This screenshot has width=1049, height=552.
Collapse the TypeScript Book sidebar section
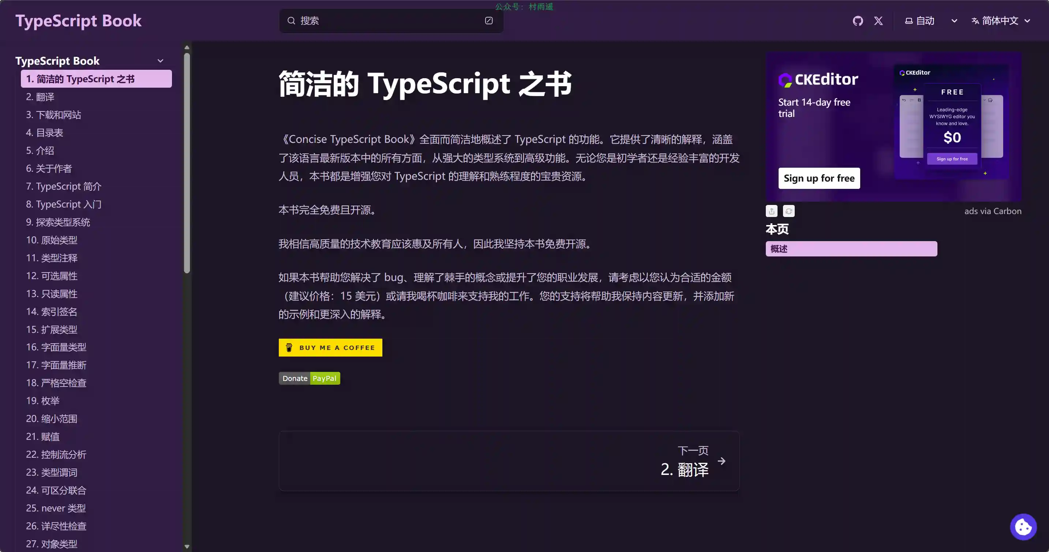pyautogui.click(x=161, y=61)
